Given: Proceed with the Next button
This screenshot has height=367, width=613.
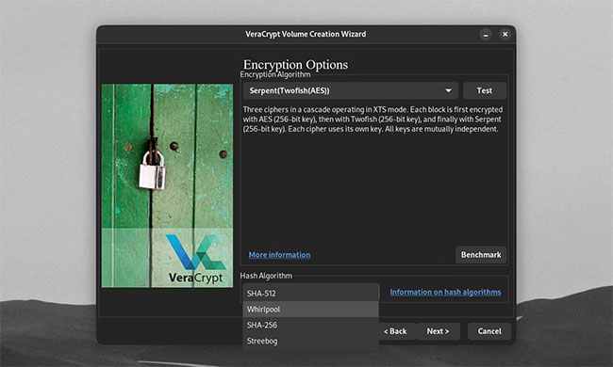Looking at the screenshot, I should pos(438,331).
